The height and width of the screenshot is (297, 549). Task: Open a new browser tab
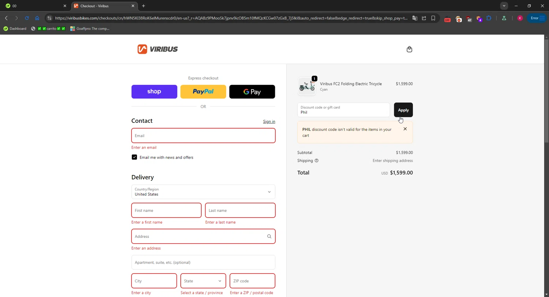click(x=143, y=6)
